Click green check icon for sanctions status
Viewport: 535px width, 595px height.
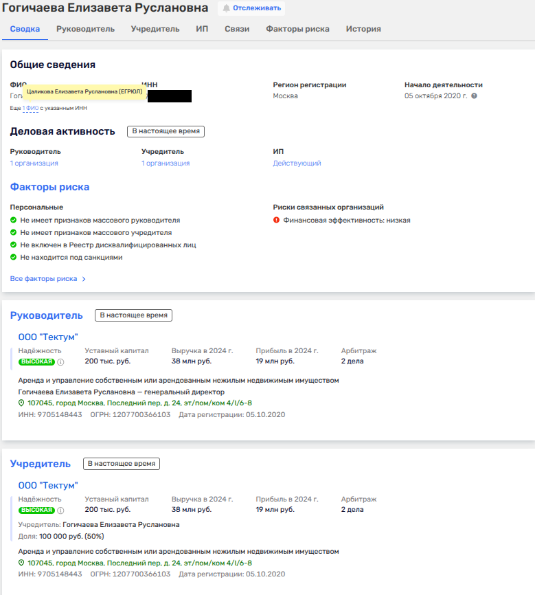(x=13, y=258)
